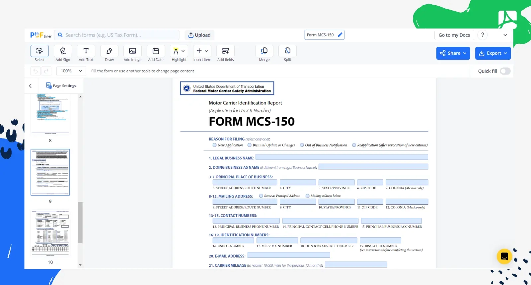Click the search magnifier icon
The image size is (531, 285).
point(60,35)
